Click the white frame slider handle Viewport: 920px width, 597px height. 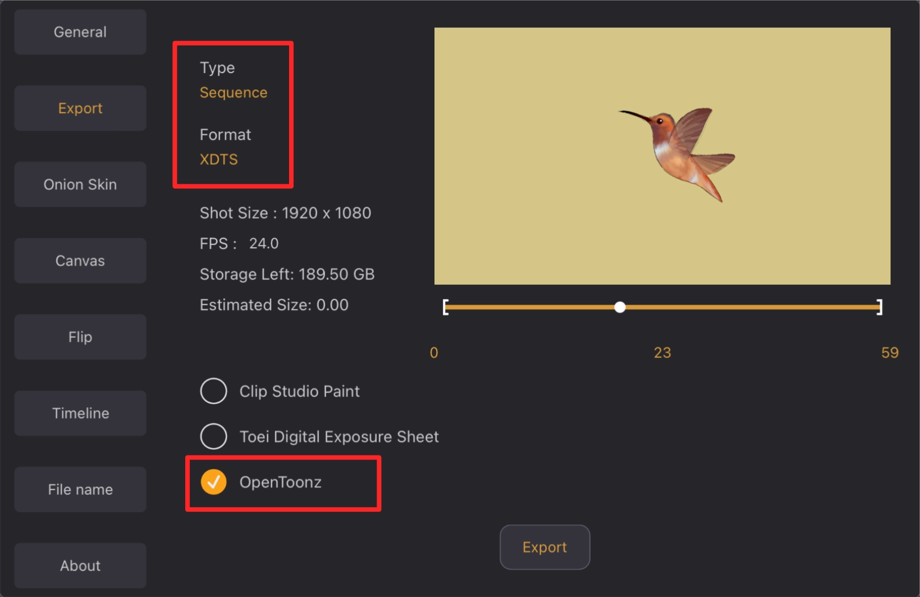pos(620,307)
